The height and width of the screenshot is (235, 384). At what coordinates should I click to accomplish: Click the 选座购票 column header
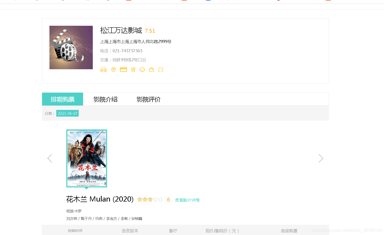(289, 231)
